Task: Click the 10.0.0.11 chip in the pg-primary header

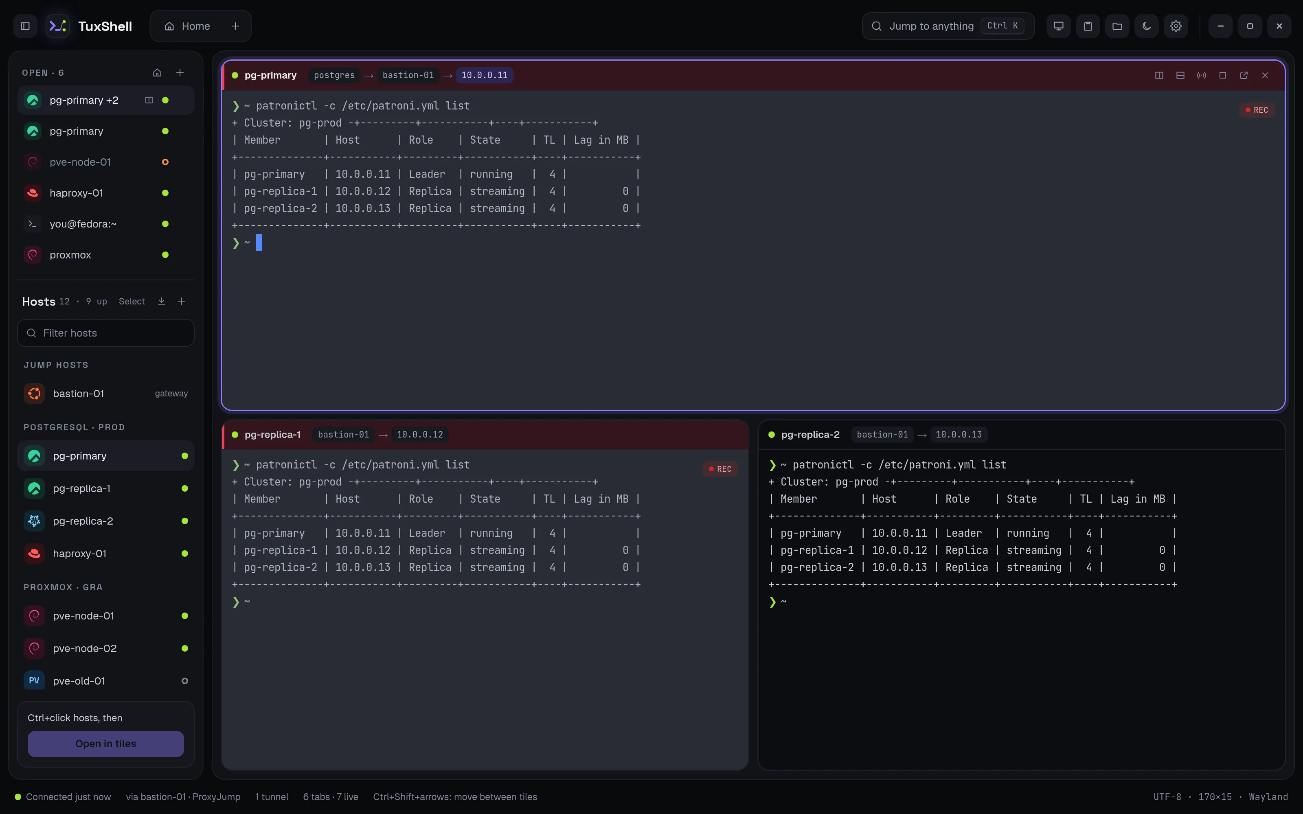Action: tap(484, 75)
